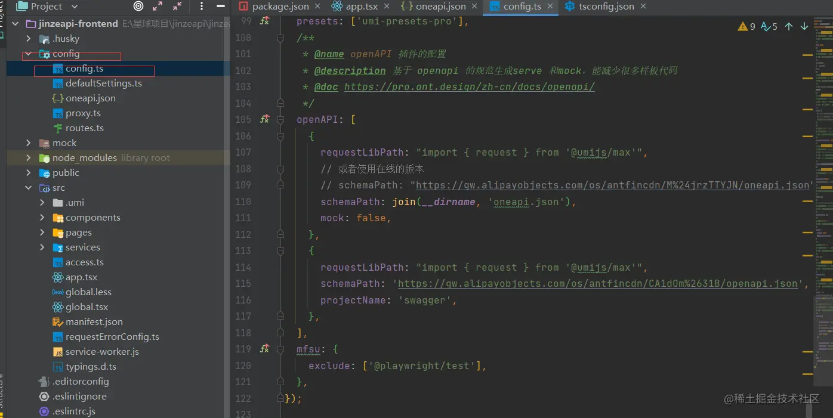Open the Project view dropdown
833x418 pixels.
coord(75,7)
